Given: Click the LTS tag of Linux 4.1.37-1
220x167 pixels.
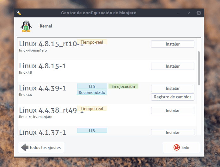Looking at the screenshot, I should click(x=92, y=130).
